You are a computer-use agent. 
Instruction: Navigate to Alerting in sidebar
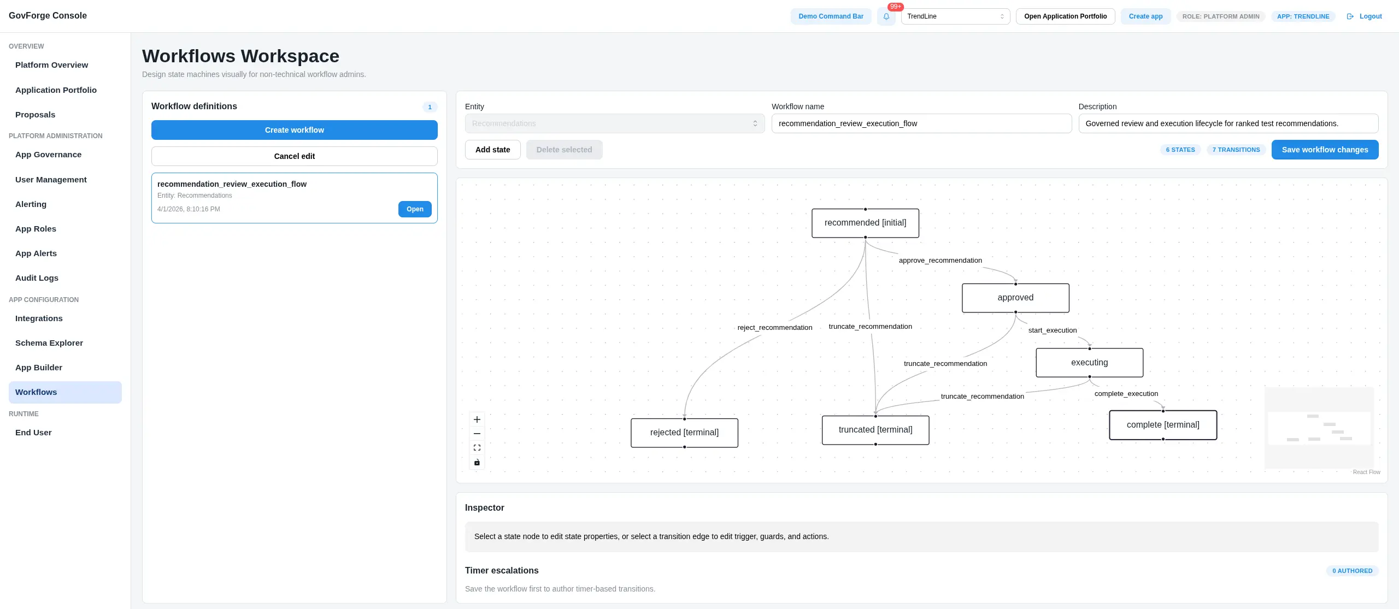(x=65, y=204)
